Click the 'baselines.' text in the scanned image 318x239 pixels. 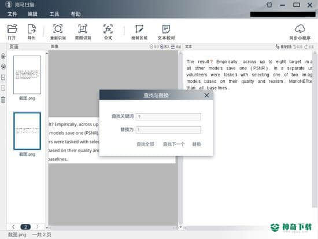click(x=58, y=159)
